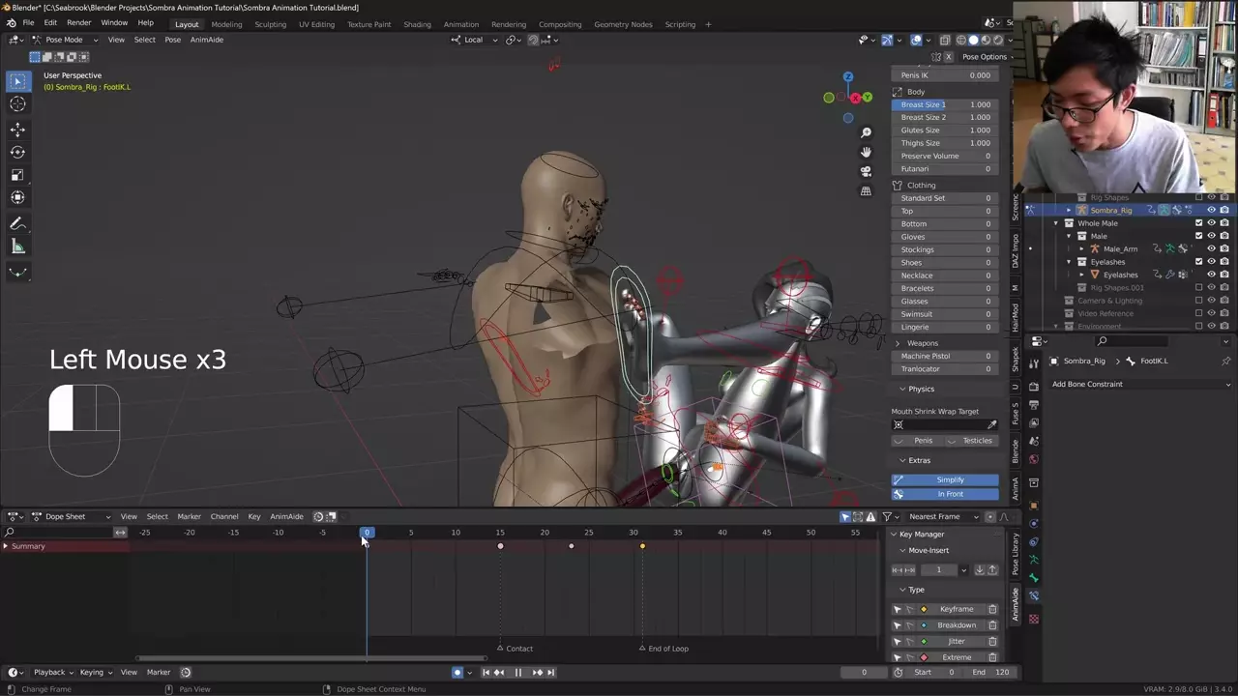
Task: Click the viewport zoom magnifier icon
Action: pyautogui.click(x=866, y=132)
